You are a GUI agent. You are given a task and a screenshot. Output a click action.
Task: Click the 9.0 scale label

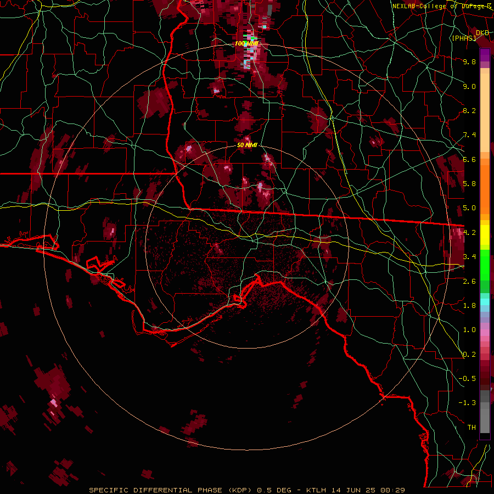pos(469,86)
